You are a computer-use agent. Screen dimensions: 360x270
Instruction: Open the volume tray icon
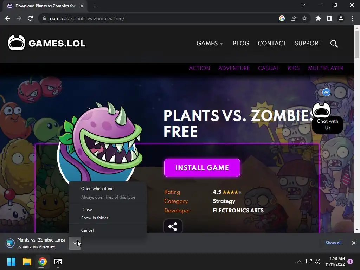[x=317, y=262]
